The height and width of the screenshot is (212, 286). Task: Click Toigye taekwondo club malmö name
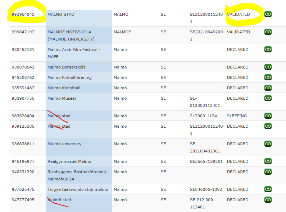78,189
